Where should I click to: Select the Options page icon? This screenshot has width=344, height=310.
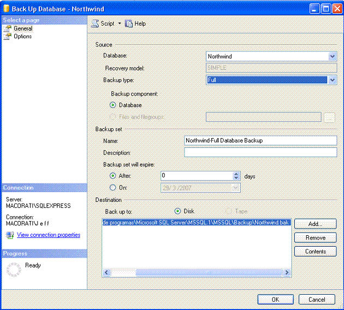[x=7, y=37]
